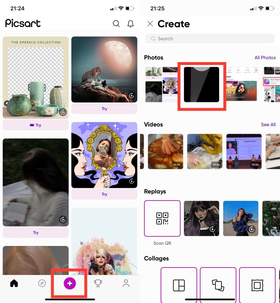Tap replay icon on leopard moon card
This screenshot has height=303, width=280.
coord(132,96)
